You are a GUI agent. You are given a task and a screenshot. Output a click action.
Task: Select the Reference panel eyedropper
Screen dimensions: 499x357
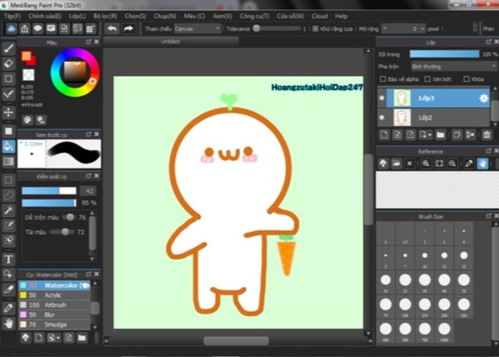pos(469,164)
